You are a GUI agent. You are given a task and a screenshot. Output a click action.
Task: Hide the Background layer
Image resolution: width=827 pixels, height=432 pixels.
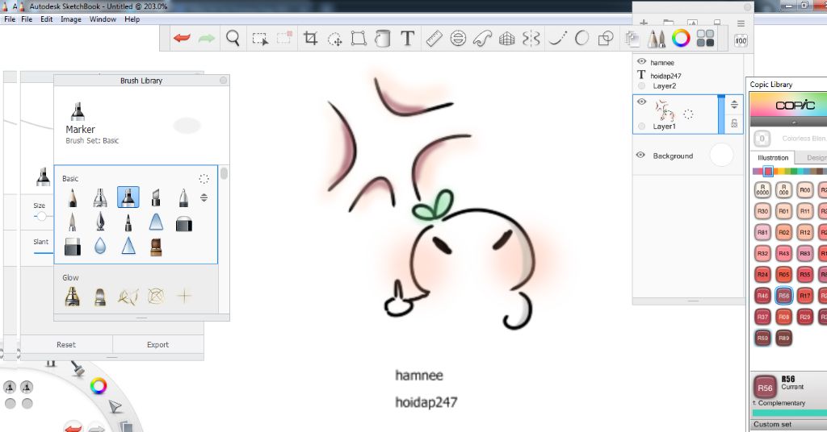coord(640,156)
